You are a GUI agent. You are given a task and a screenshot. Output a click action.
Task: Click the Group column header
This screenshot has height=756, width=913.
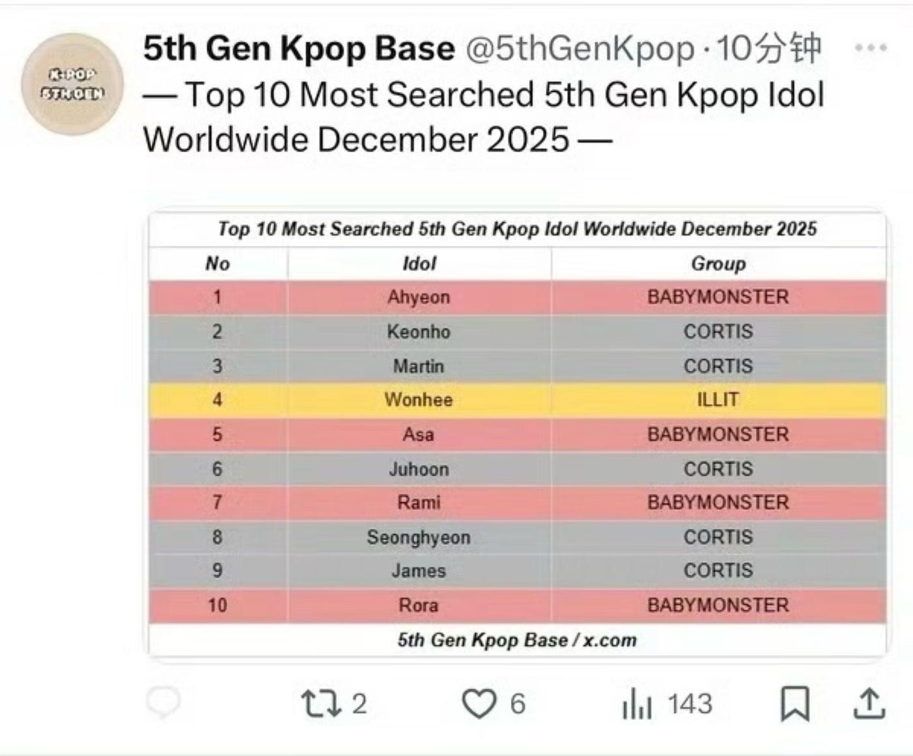pyautogui.click(x=717, y=264)
